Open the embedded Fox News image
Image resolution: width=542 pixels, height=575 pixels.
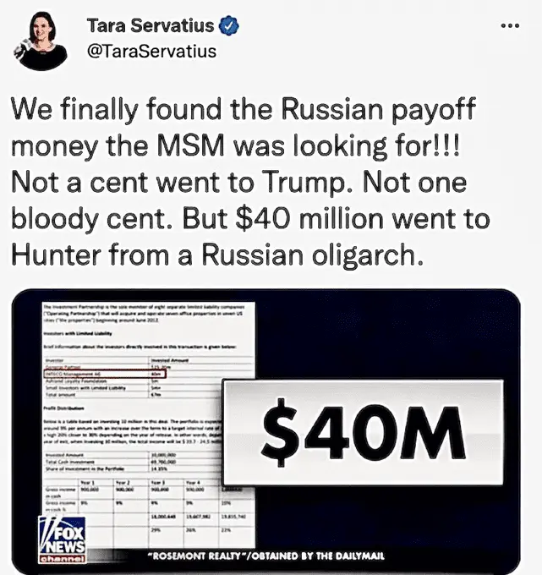pyautogui.click(x=266, y=431)
